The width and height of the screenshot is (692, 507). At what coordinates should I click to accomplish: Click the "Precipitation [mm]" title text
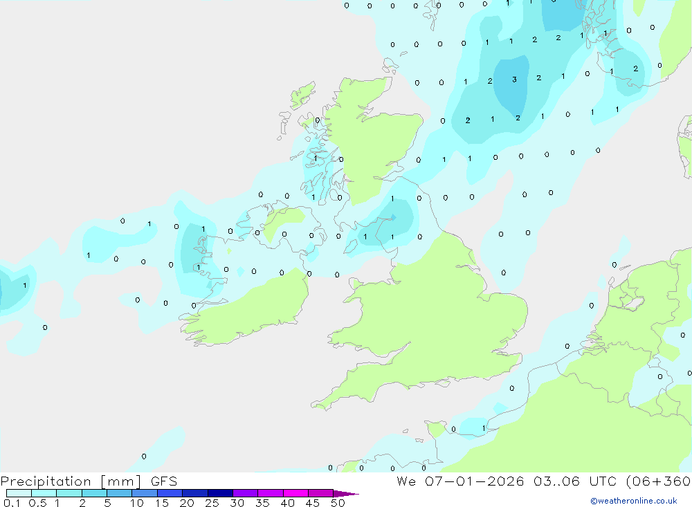[x=71, y=481]
